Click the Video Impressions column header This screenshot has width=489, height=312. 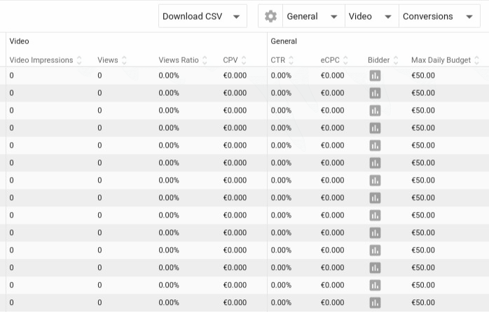(x=41, y=60)
